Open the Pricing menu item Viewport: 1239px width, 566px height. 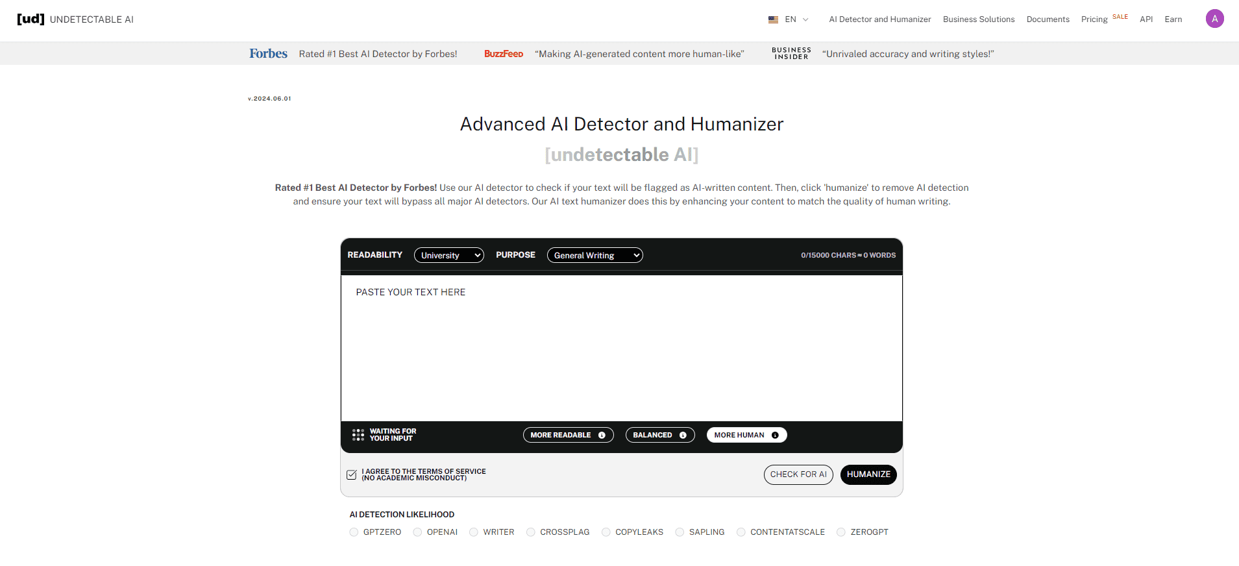(x=1094, y=19)
